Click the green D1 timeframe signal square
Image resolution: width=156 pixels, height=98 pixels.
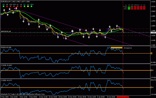point(24,6)
